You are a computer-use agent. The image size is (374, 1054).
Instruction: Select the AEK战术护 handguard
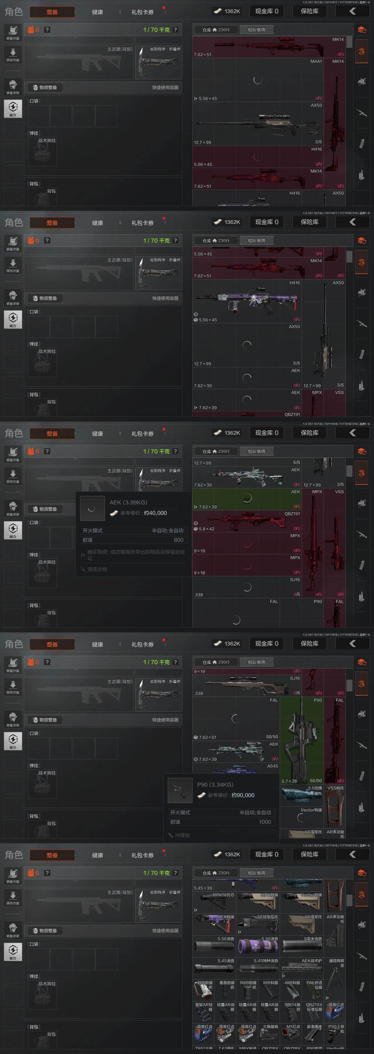pyautogui.click(x=302, y=968)
